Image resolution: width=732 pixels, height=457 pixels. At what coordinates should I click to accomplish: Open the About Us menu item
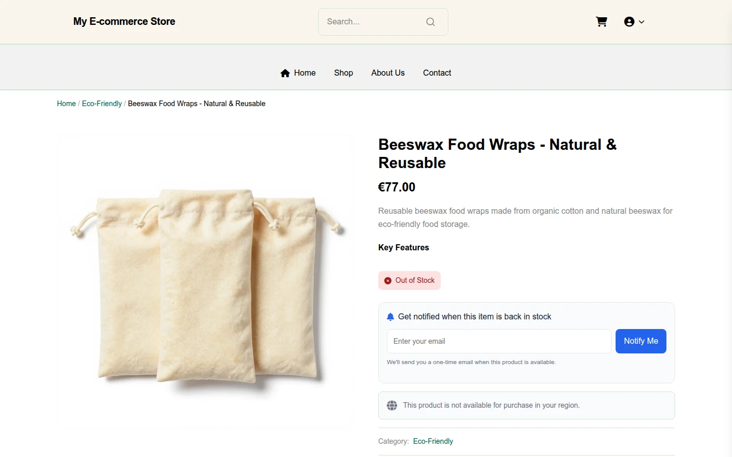pyautogui.click(x=388, y=73)
